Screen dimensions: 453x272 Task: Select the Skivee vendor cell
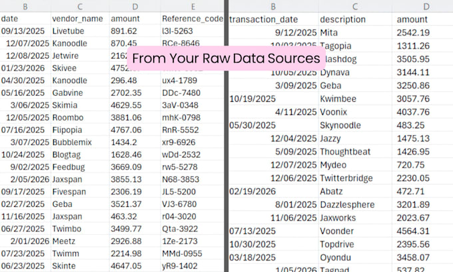tap(80, 68)
